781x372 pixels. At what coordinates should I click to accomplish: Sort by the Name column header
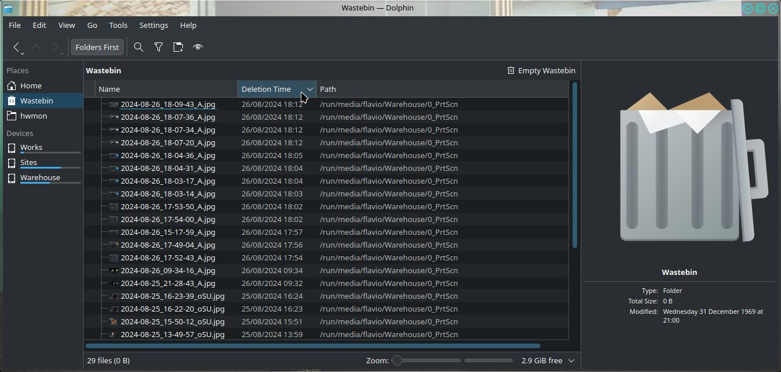click(x=109, y=89)
